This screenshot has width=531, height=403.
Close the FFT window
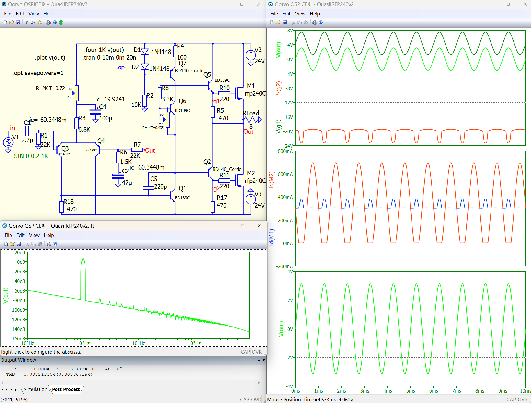pos(259,226)
